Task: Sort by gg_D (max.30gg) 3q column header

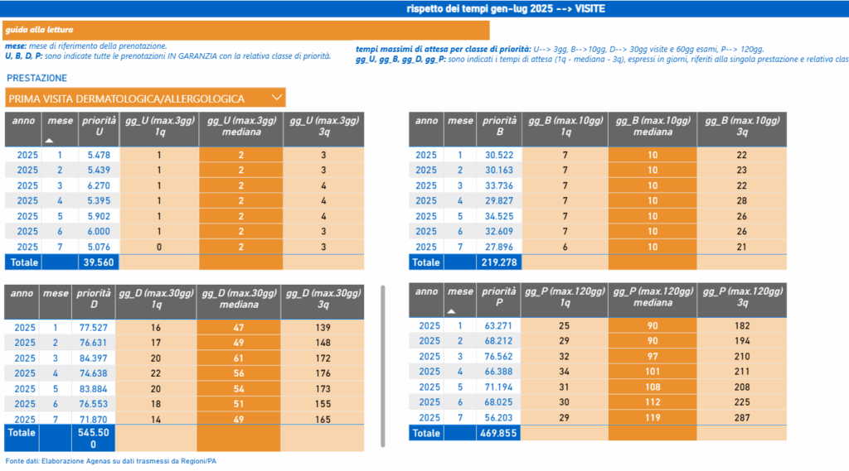Action: coord(323,298)
